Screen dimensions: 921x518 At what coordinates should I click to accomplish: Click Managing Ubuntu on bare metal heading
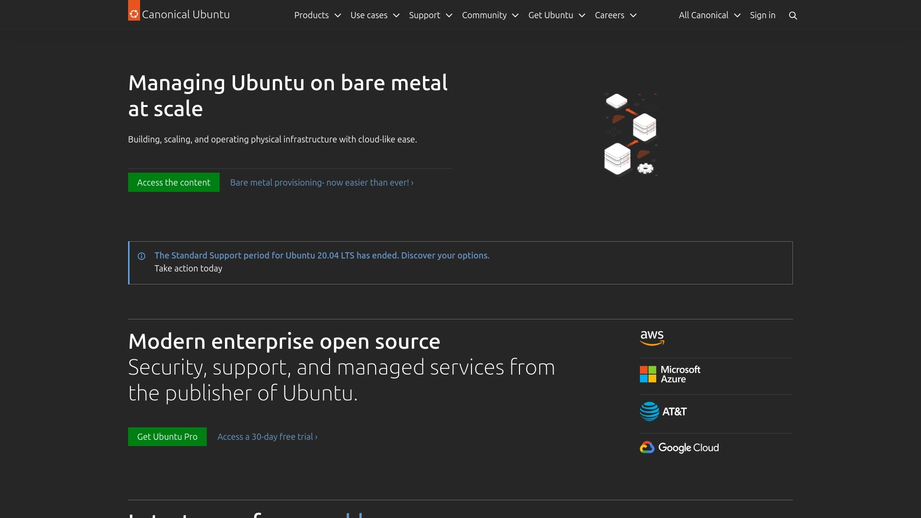point(288,96)
